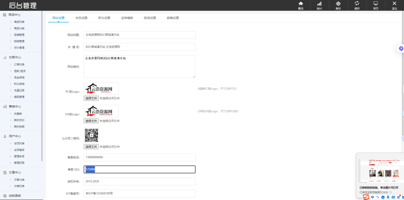Image resolution: width=404 pixels, height=200 pixels.
Task: Click the 统计 bar chart icon
Action: pyautogui.click(x=319, y=5)
